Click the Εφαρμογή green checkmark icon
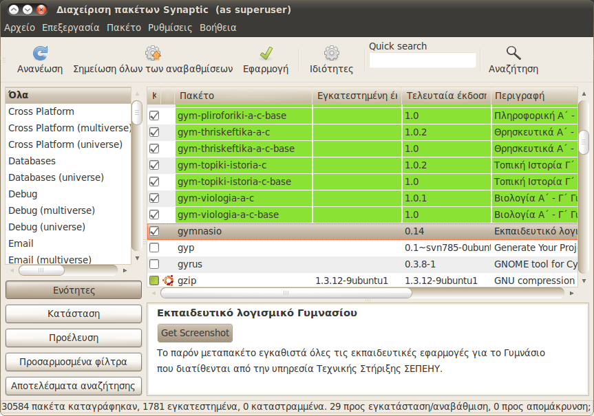 pos(266,54)
